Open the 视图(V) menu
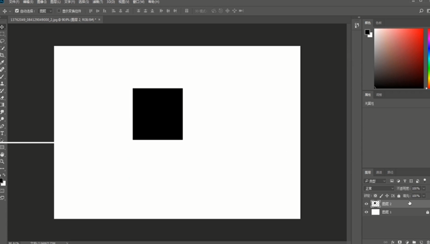This screenshot has height=244, width=430. [x=123, y=2]
